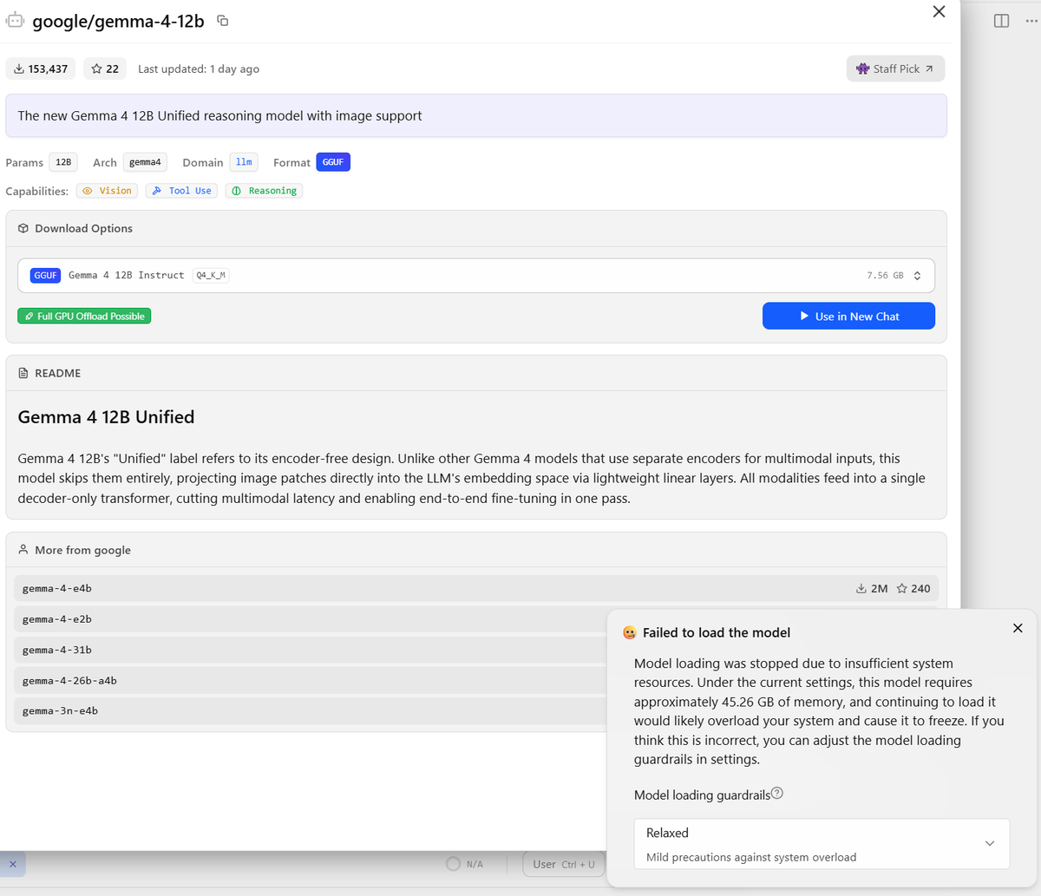This screenshot has width=1041, height=896.
Task: Open the Relaxed guardrails dropdown
Action: coord(822,844)
